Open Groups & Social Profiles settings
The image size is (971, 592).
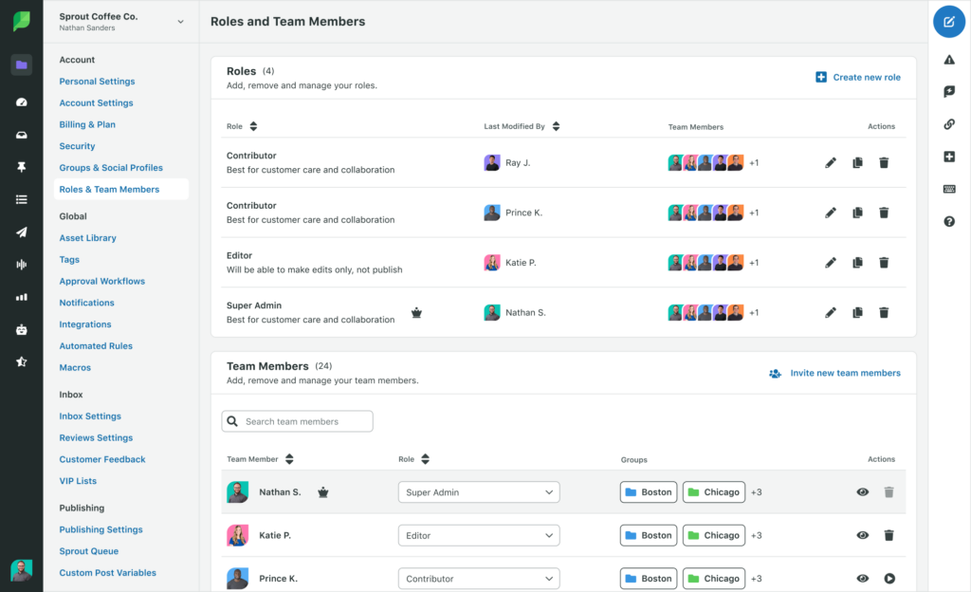click(x=111, y=168)
